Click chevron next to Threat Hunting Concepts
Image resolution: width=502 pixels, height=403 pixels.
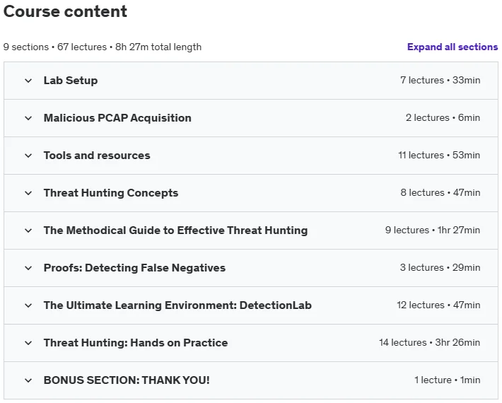pyautogui.click(x=28, y=193)
